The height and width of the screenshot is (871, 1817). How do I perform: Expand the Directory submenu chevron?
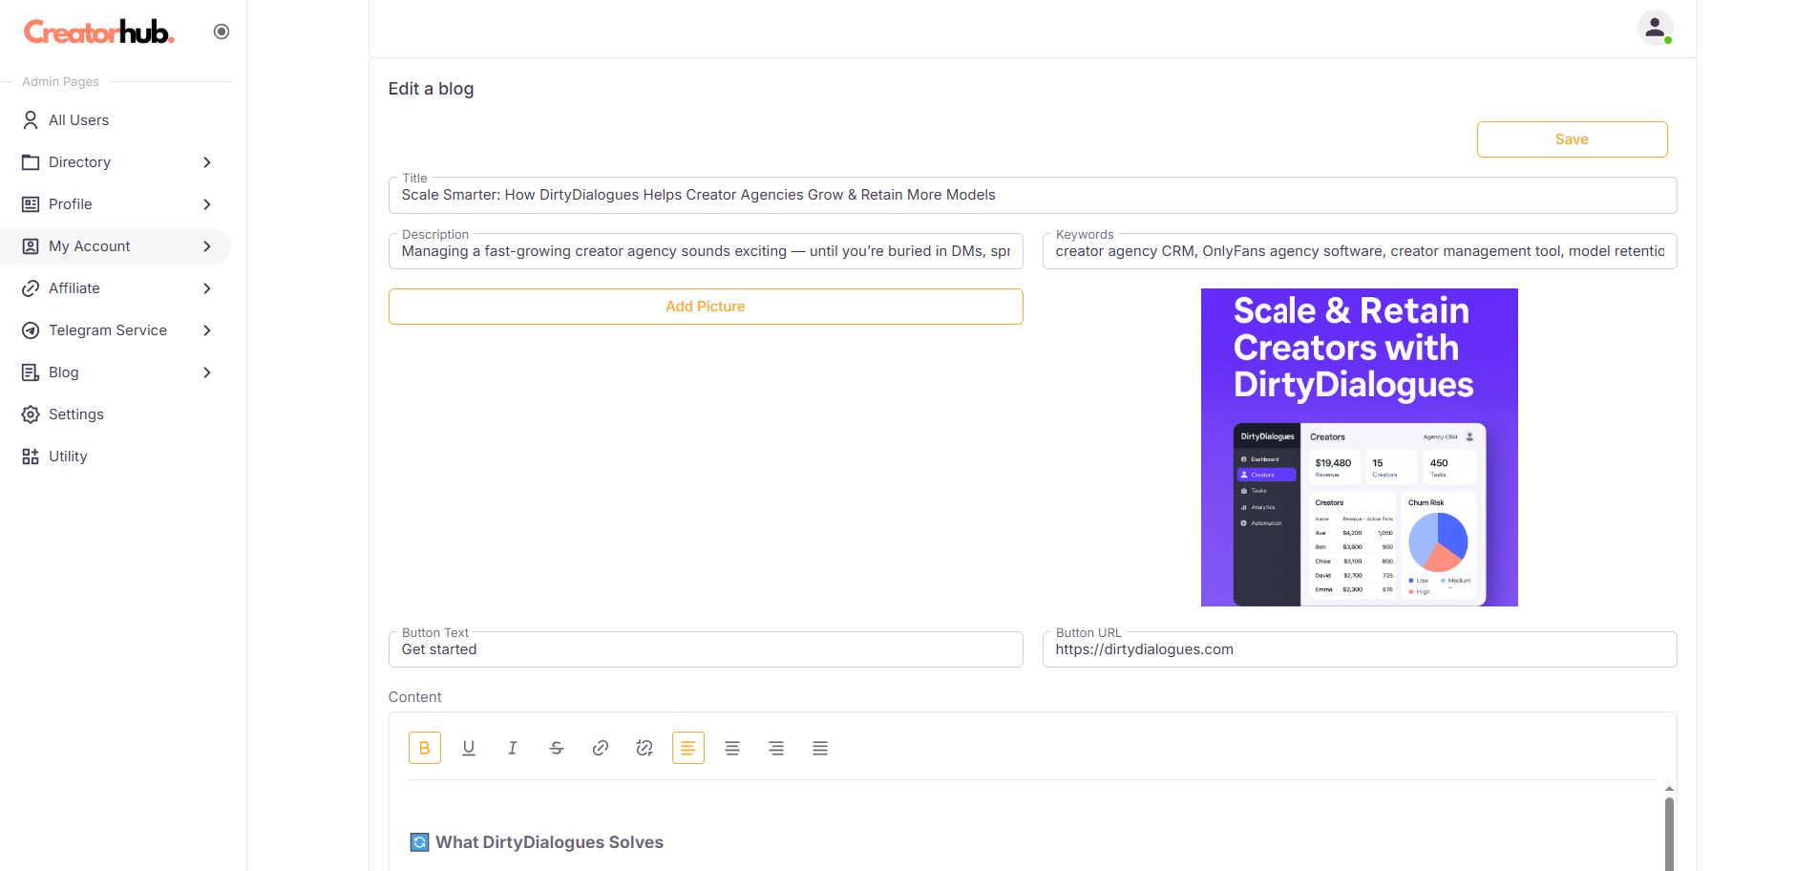pyautogui.click(x=207, y=162)
